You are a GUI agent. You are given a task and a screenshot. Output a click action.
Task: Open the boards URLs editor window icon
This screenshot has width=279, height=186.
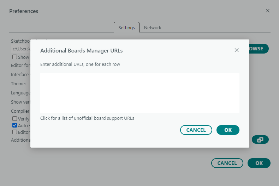click(260, 140)
